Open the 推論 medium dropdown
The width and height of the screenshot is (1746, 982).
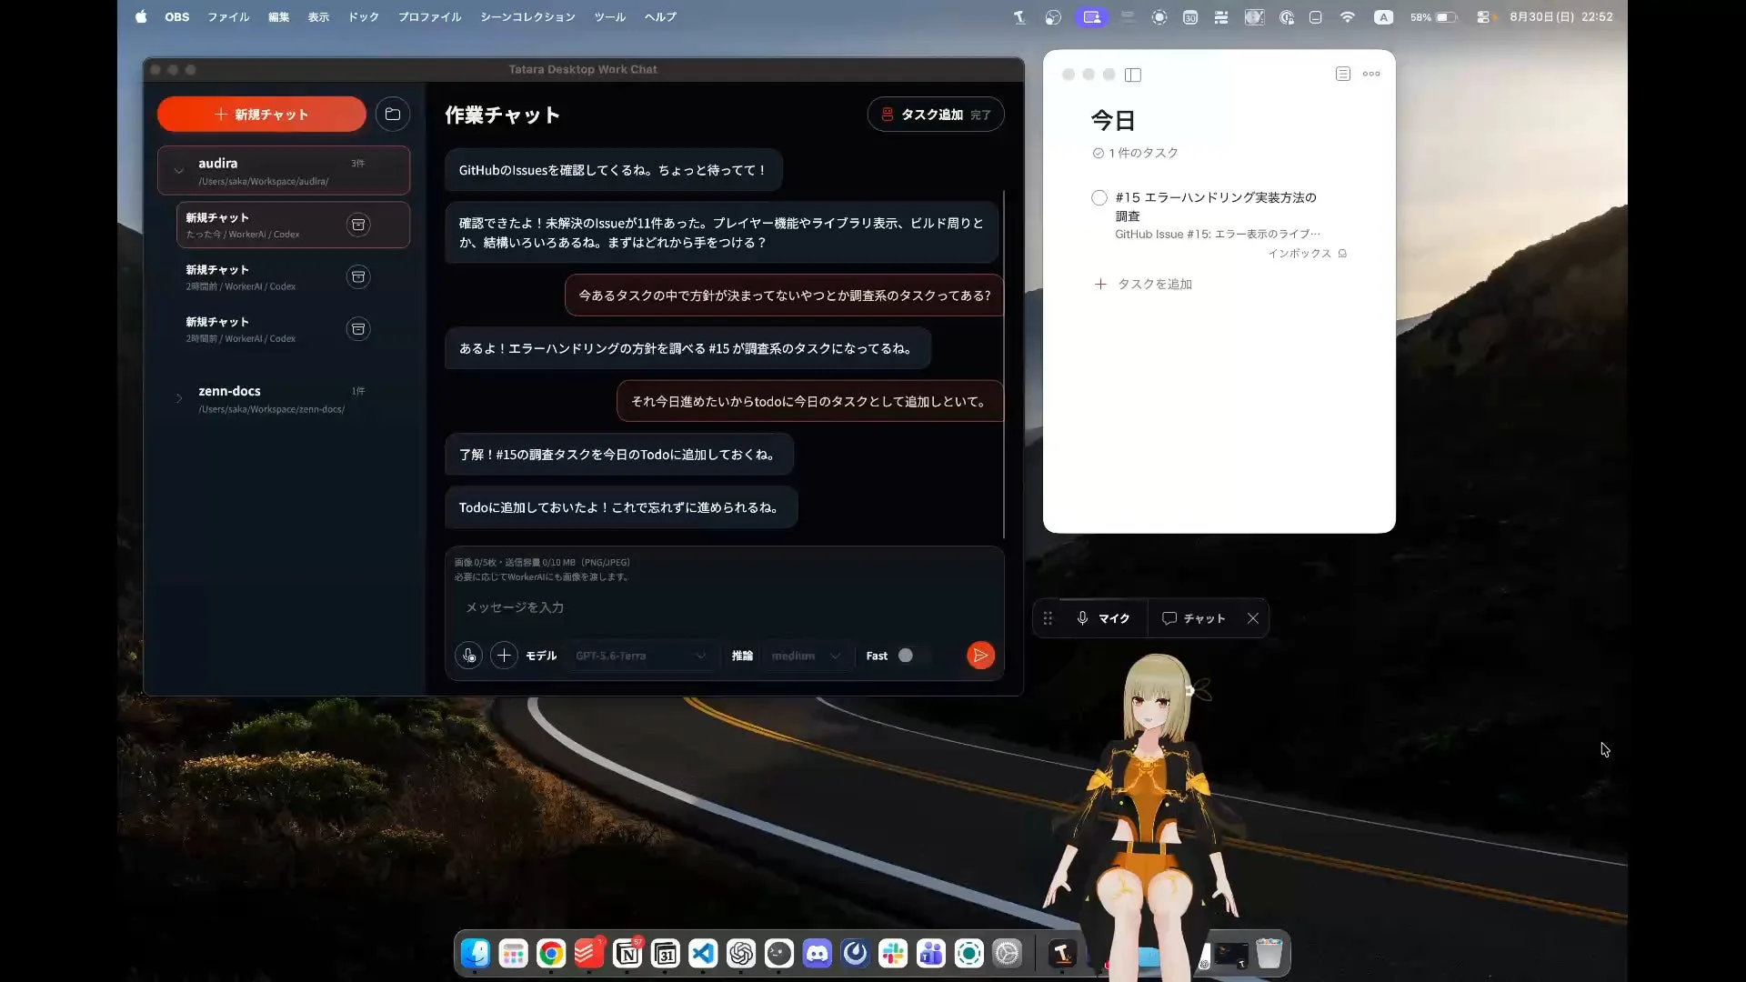808,656
